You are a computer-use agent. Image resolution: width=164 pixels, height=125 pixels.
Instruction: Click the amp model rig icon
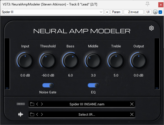21,104
